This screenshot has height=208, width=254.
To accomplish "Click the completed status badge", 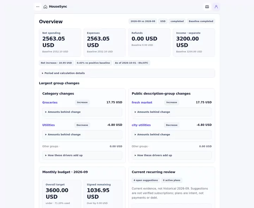I will point(177,21).
